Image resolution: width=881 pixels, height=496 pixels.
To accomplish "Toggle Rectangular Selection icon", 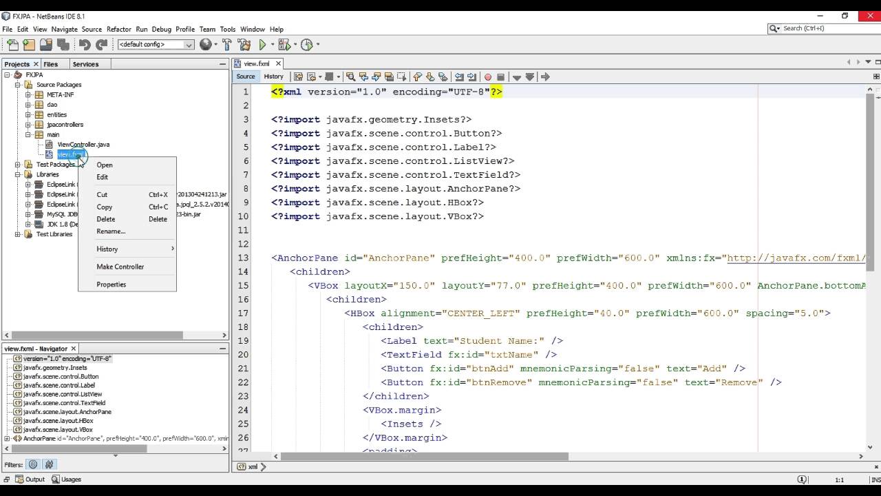I will [x=401, y=76].
